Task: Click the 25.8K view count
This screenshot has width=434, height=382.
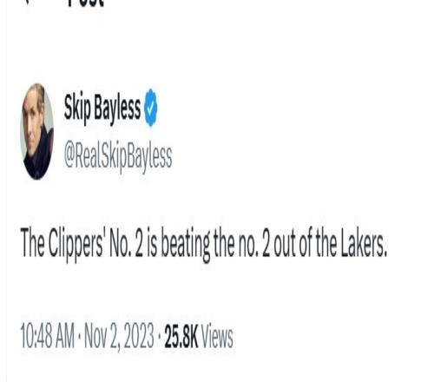Action: click(x=181, y=336)
